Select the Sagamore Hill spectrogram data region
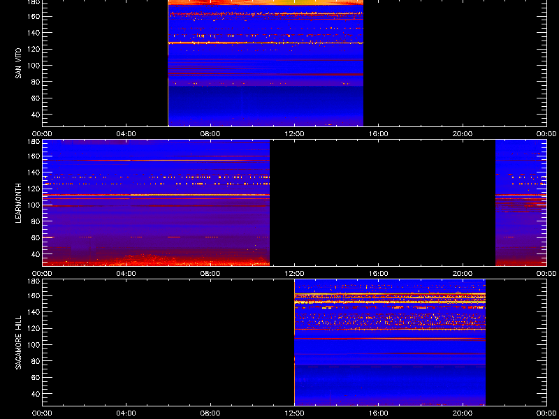The height and width of the screenshot is (419, 559). (390, 343)
